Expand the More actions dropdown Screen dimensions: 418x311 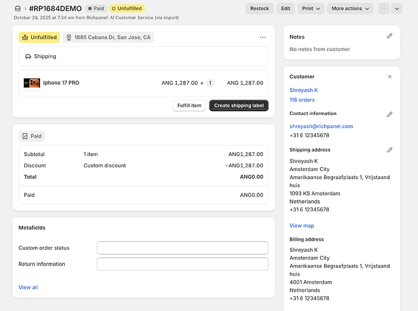coord(350,9)
